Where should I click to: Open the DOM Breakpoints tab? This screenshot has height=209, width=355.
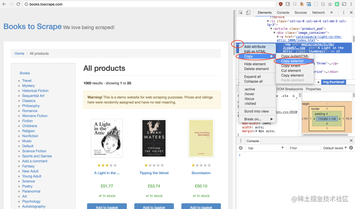pyautogui.click(x=290, y=89)
